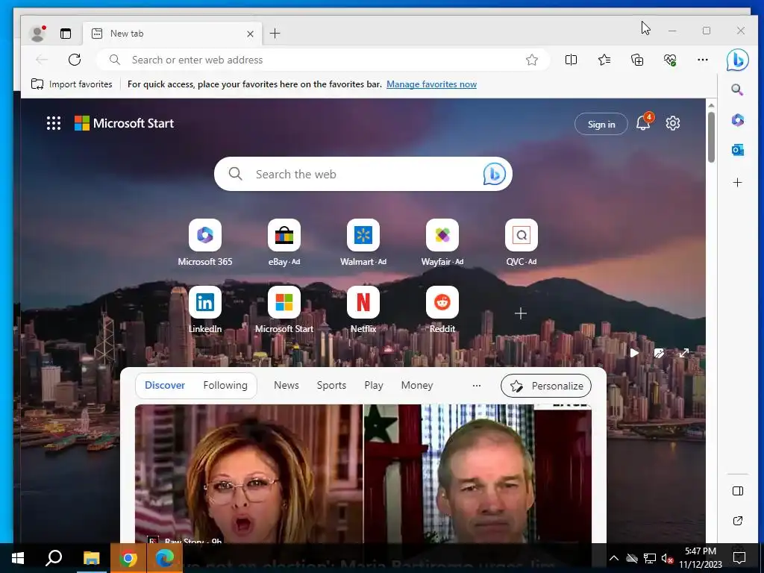Switch to the Play tab

click(x=374, y=386)
